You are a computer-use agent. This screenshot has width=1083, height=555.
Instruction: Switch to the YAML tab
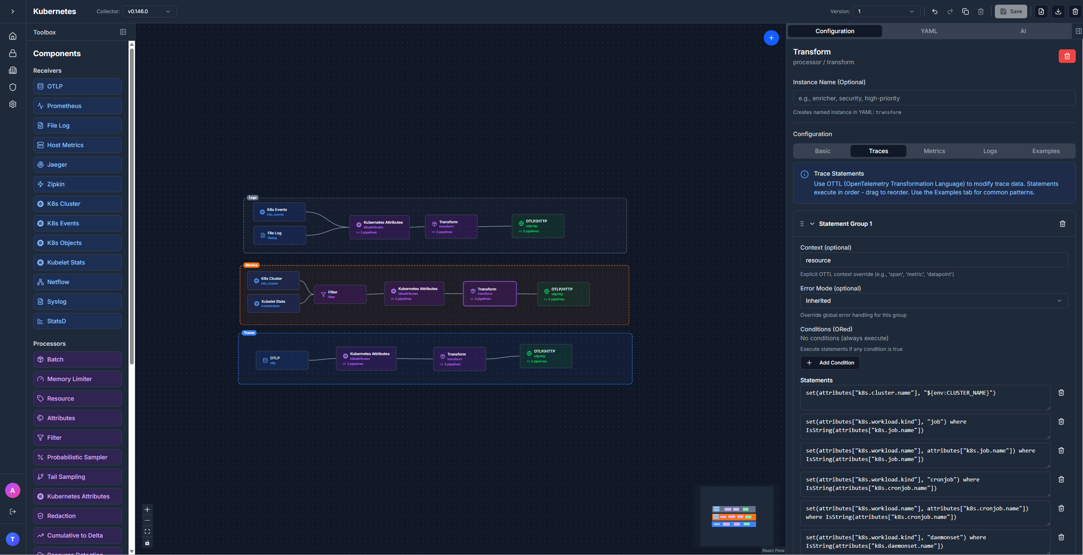click(x=928, y=31)
